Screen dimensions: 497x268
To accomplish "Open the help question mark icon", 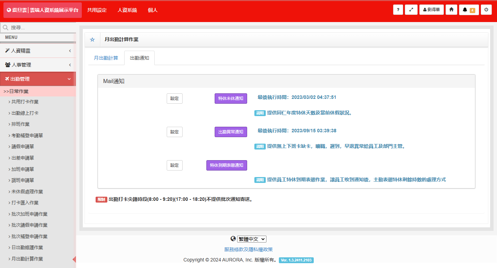I will click(x=398, y=10).
